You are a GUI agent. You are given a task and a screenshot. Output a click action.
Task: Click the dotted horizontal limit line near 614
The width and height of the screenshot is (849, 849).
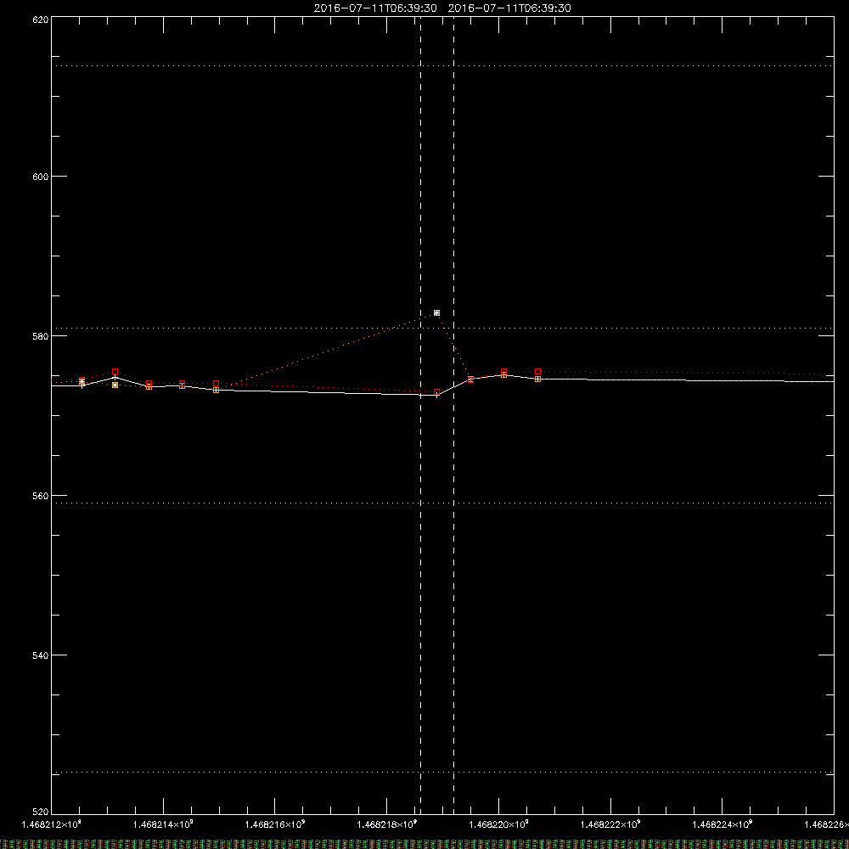[442, 66]
